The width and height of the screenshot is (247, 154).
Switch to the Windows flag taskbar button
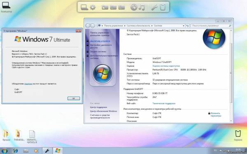[x=58, y=151]
